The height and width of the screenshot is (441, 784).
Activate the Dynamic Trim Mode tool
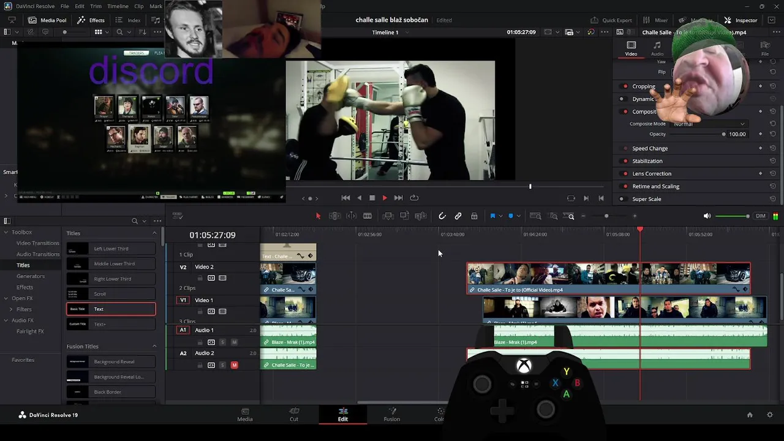(351, 216)
